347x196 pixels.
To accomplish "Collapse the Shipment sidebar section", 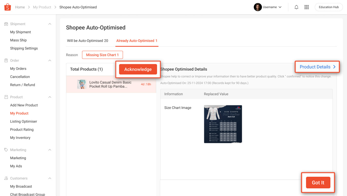I will click(x=50, y=24).
